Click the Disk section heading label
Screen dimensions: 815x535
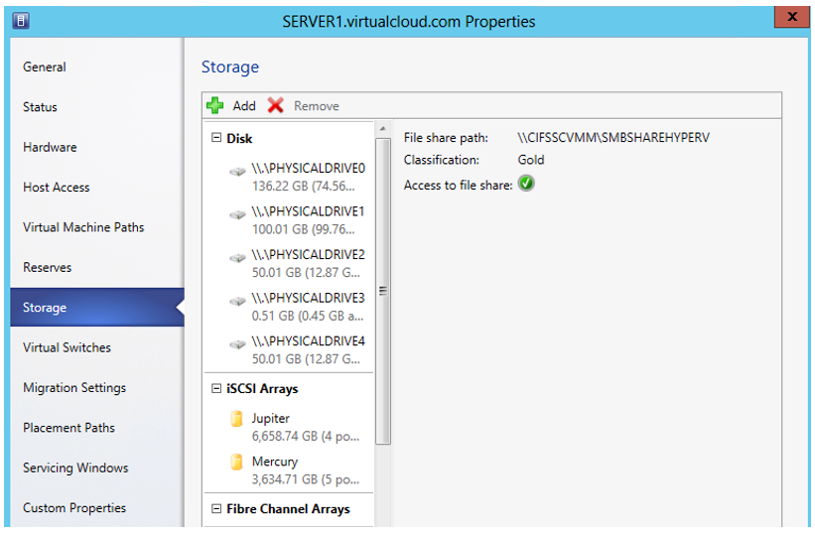coord(239,138)
